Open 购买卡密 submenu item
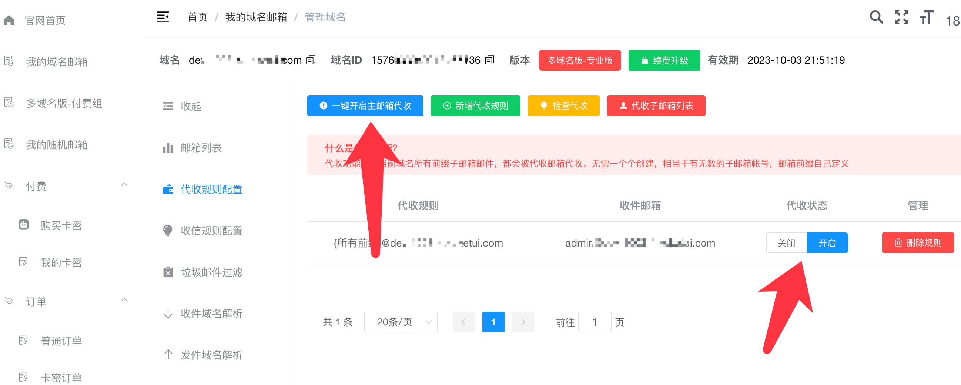 pos(61,225)
